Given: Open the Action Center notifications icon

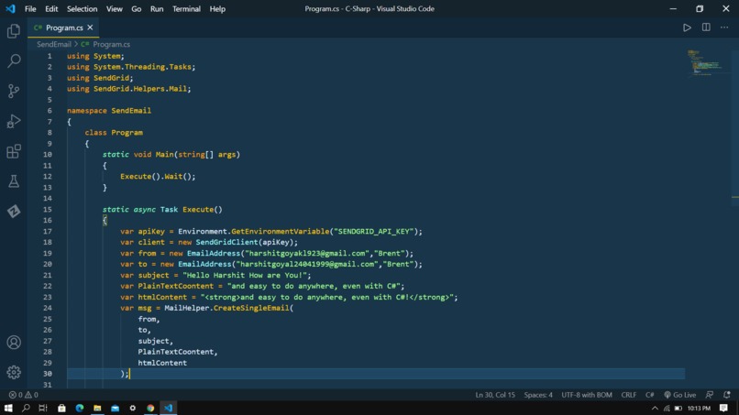Looking at the screenshot, I should 724,408.
